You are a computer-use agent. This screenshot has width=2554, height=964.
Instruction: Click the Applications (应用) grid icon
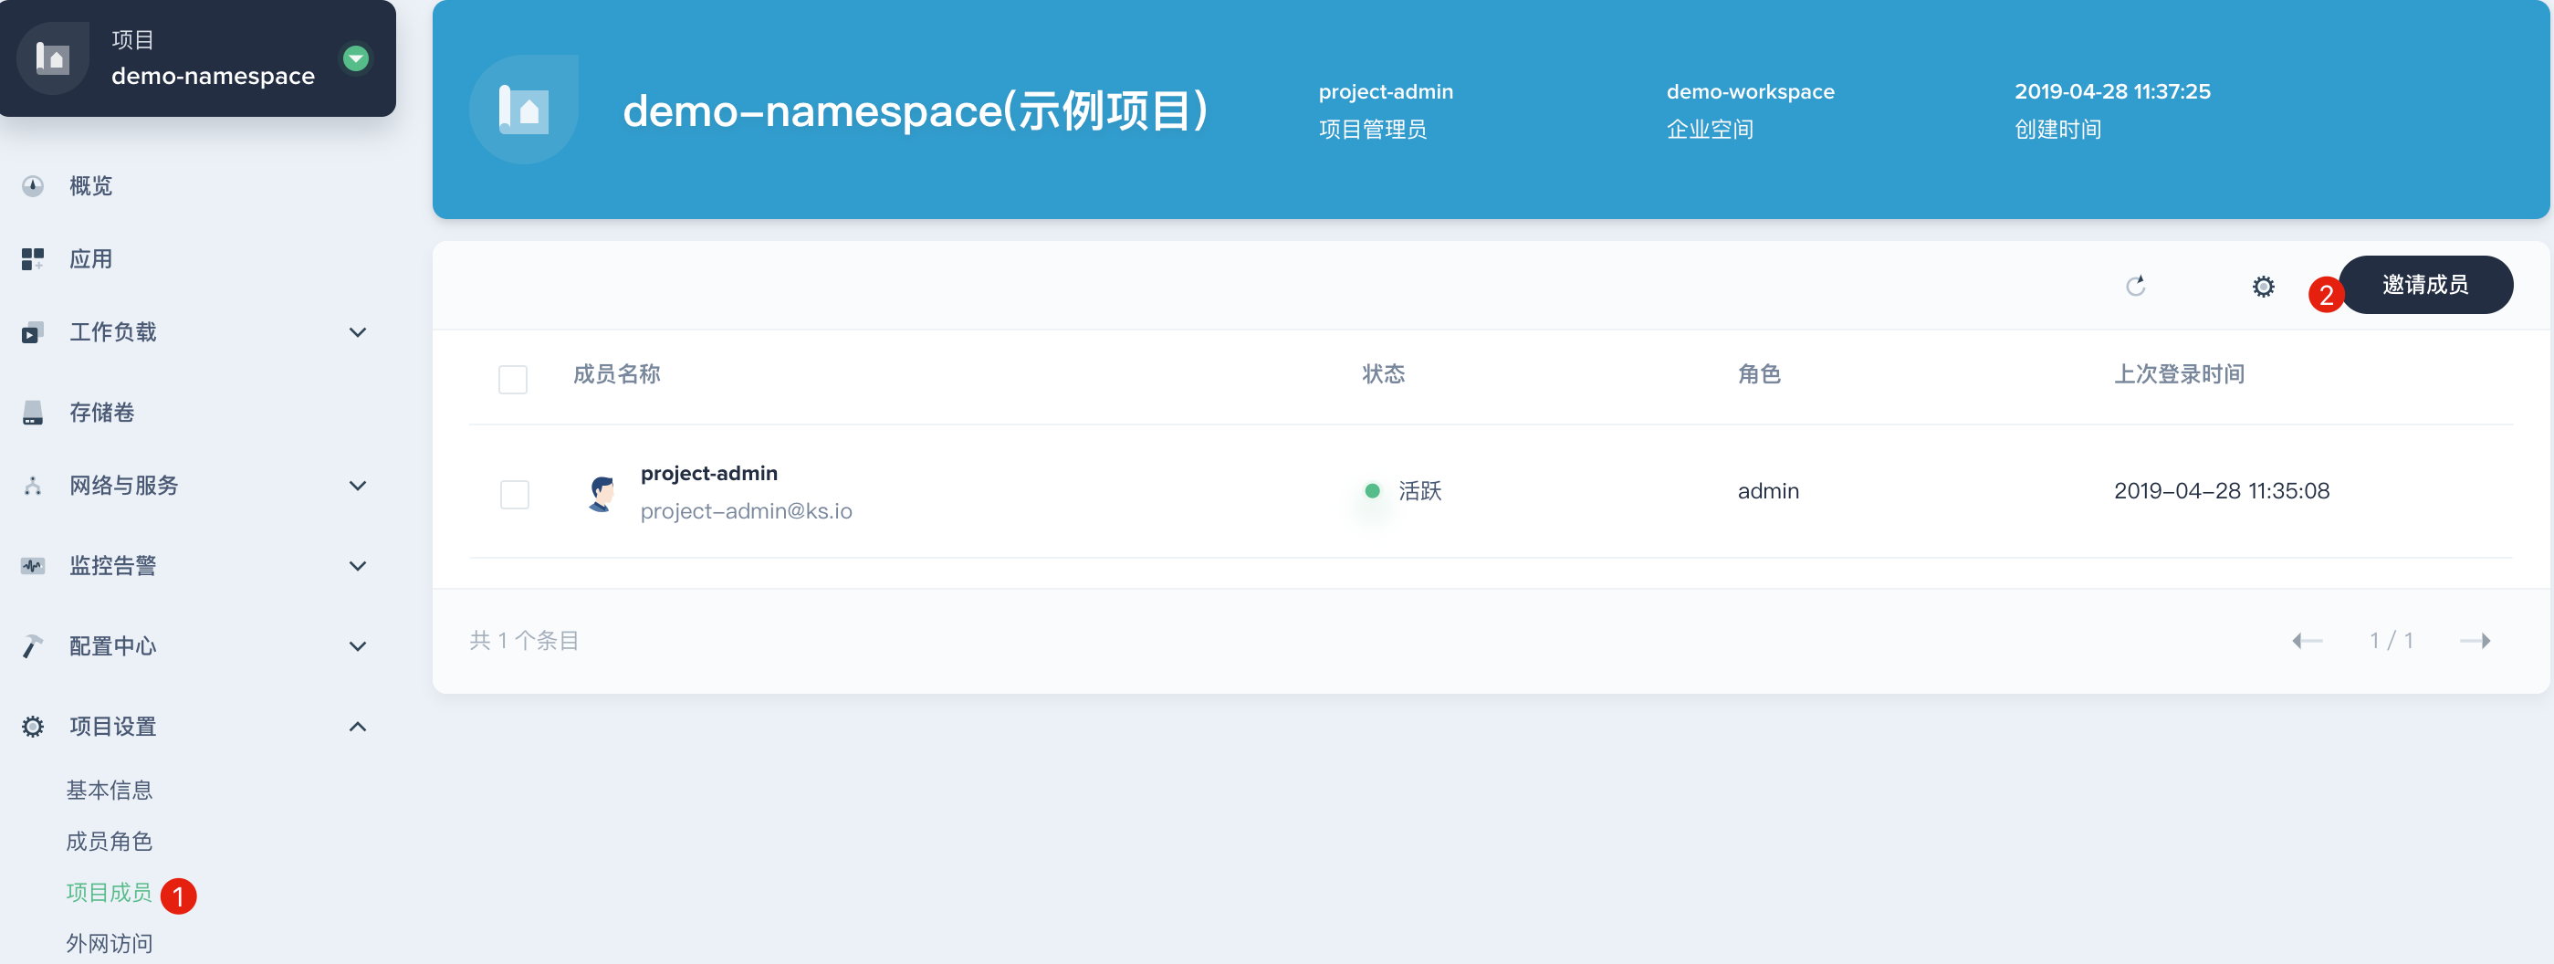point(33,260)
